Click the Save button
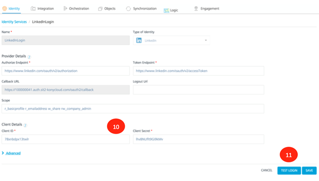Viewport: 319px width, 181px height. [309, 170]
